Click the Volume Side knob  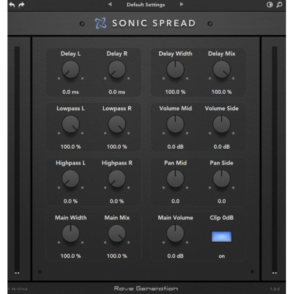pos(221,124)
